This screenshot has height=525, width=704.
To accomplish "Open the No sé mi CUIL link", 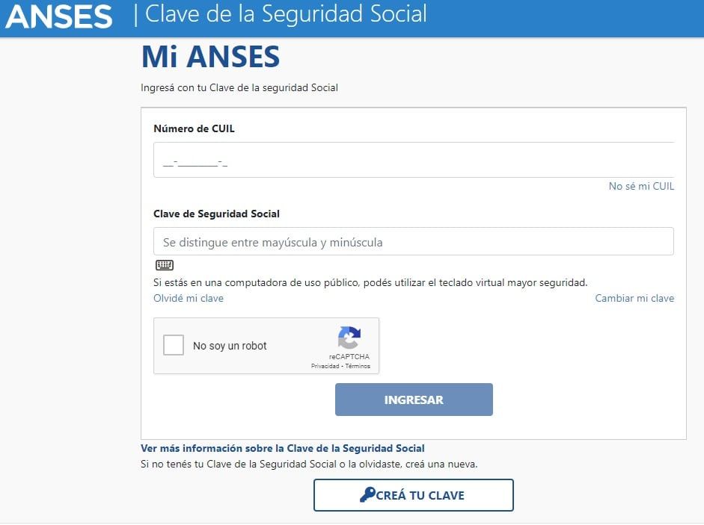I will click(640, 186).
